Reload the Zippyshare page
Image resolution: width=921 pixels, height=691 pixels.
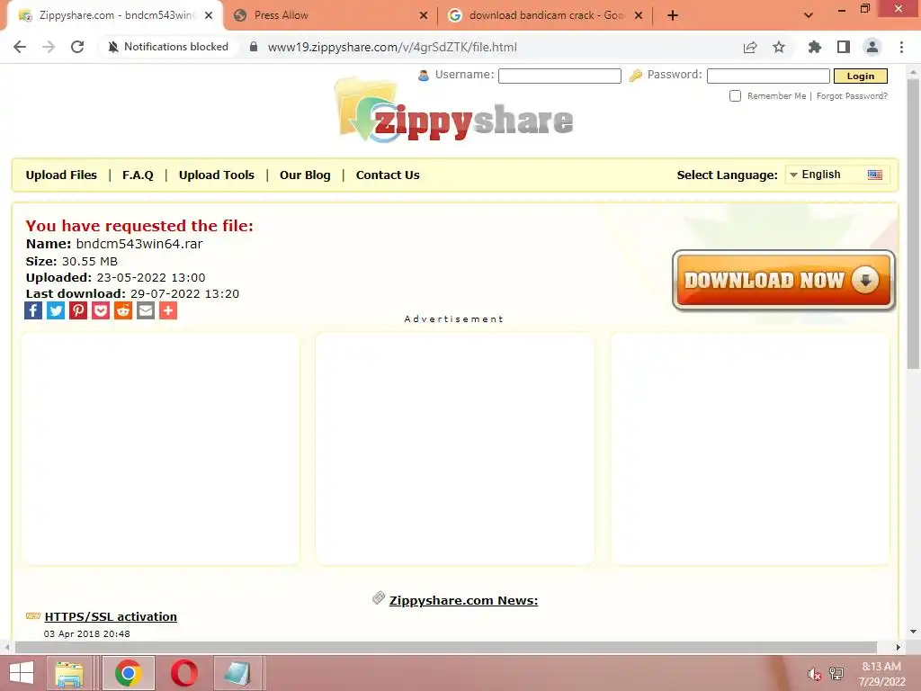[x=77, y=47]
